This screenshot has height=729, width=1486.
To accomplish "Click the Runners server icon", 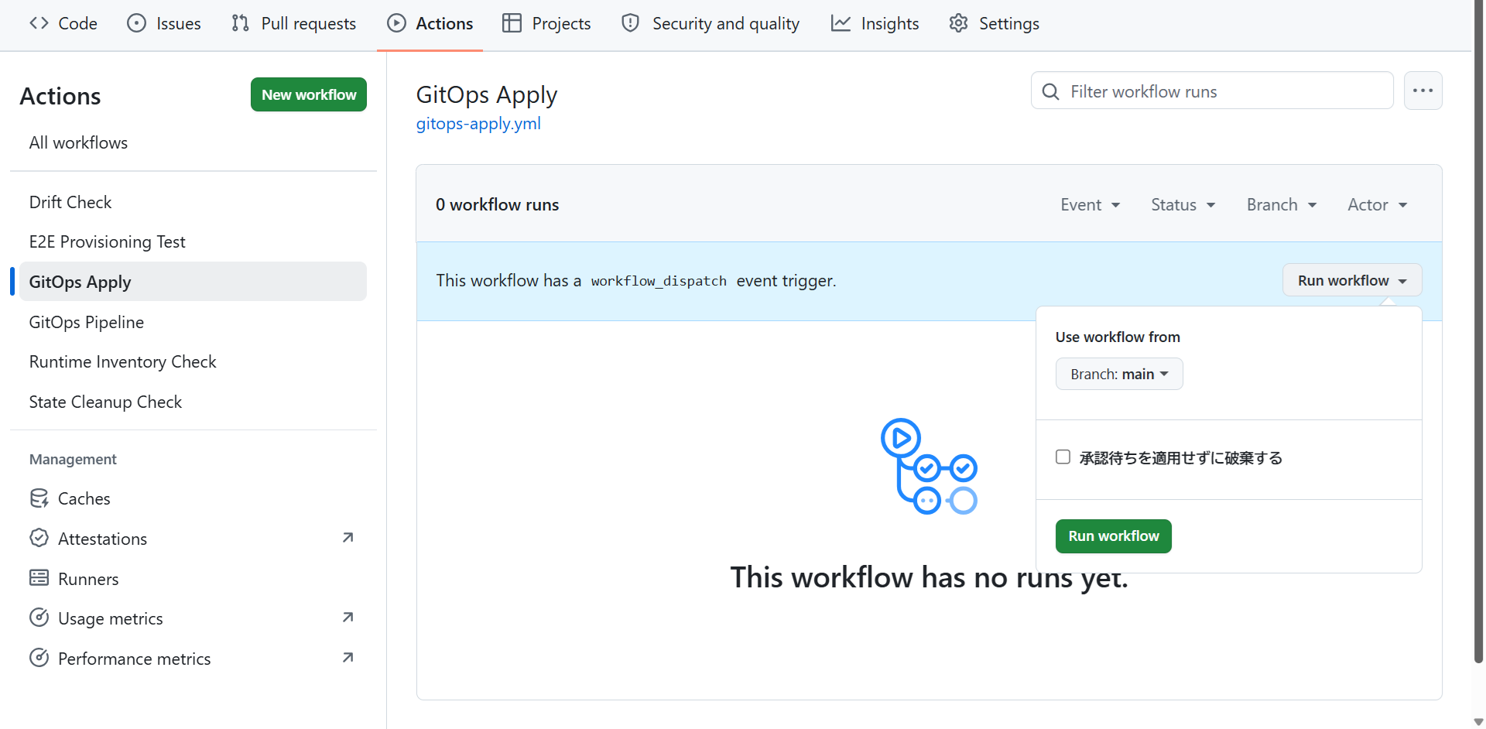I will (x=39, y=578).
